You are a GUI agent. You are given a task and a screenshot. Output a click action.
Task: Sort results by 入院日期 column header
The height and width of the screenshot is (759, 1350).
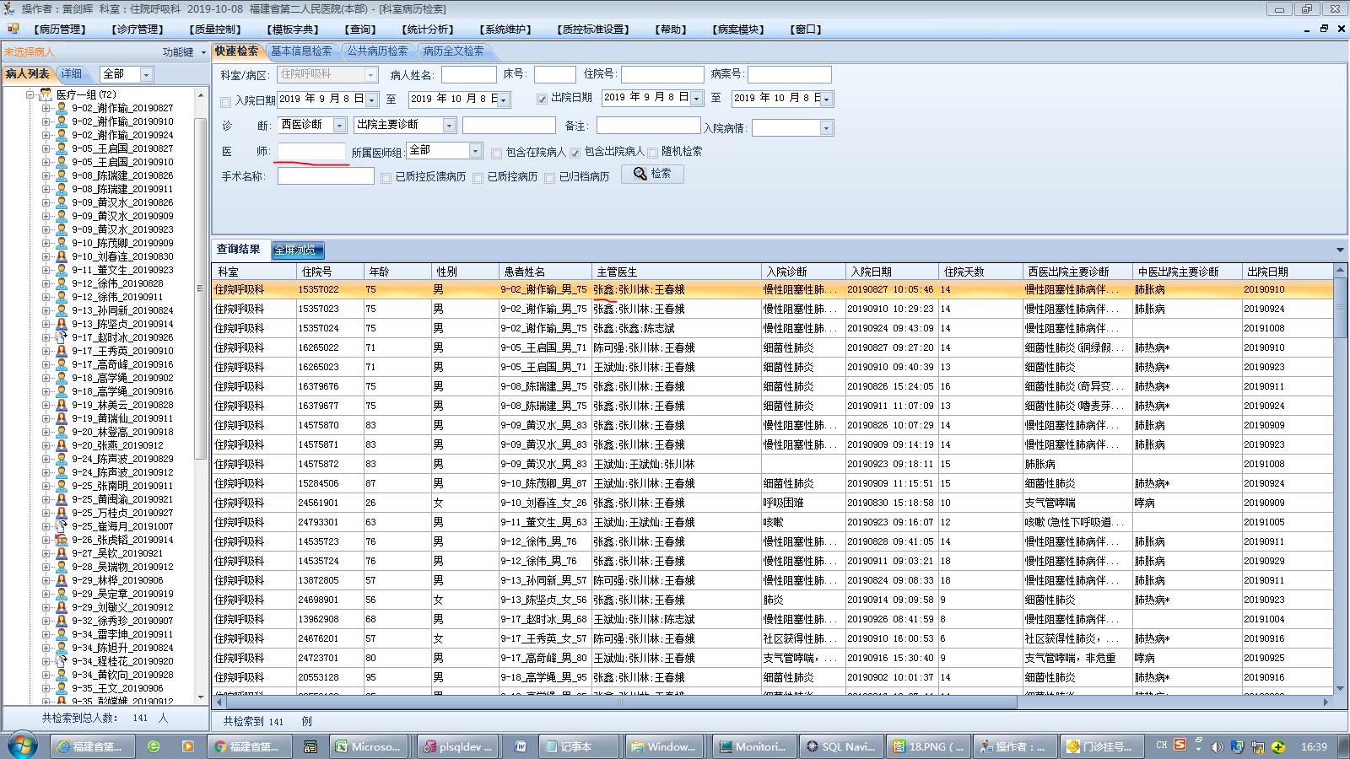pos(892,272)
